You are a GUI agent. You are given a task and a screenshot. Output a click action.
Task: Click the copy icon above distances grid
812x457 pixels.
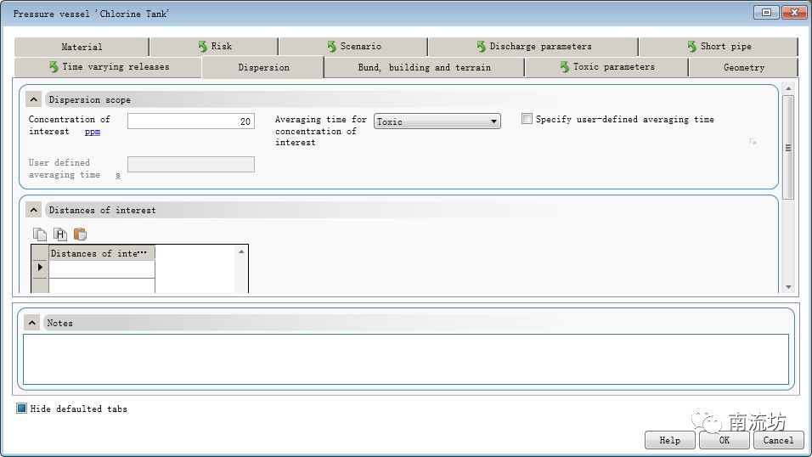tap(39, 234)
